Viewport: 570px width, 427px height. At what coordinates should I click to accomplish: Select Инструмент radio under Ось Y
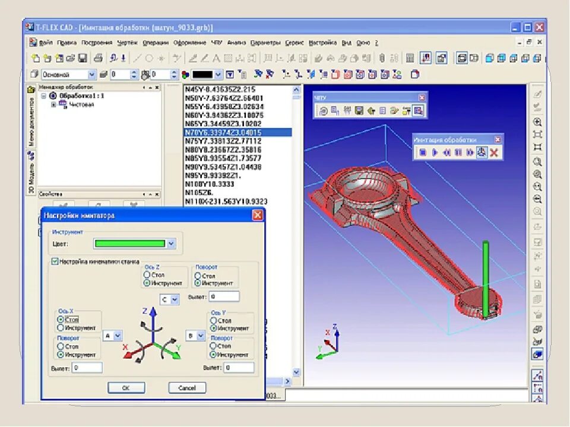[x=213, y=328]
